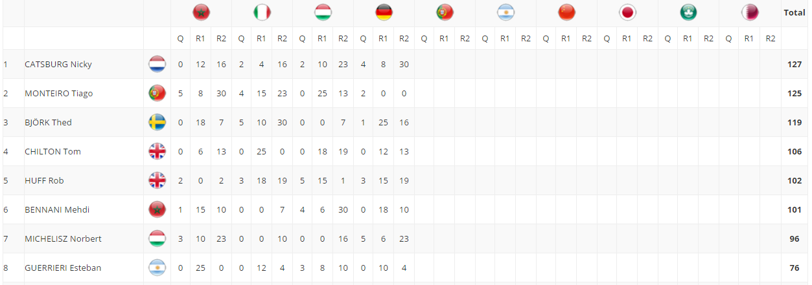The image size is (812, 285).
Task: Click the Germany flag icon in header
Action: point(384,12)
